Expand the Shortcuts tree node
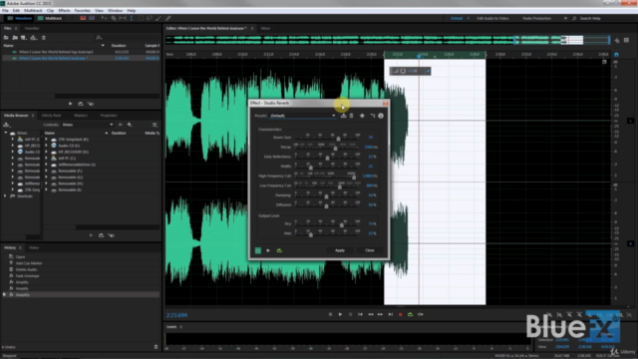The width and height of the screenshot is (638, 359). tap(5, 196)
